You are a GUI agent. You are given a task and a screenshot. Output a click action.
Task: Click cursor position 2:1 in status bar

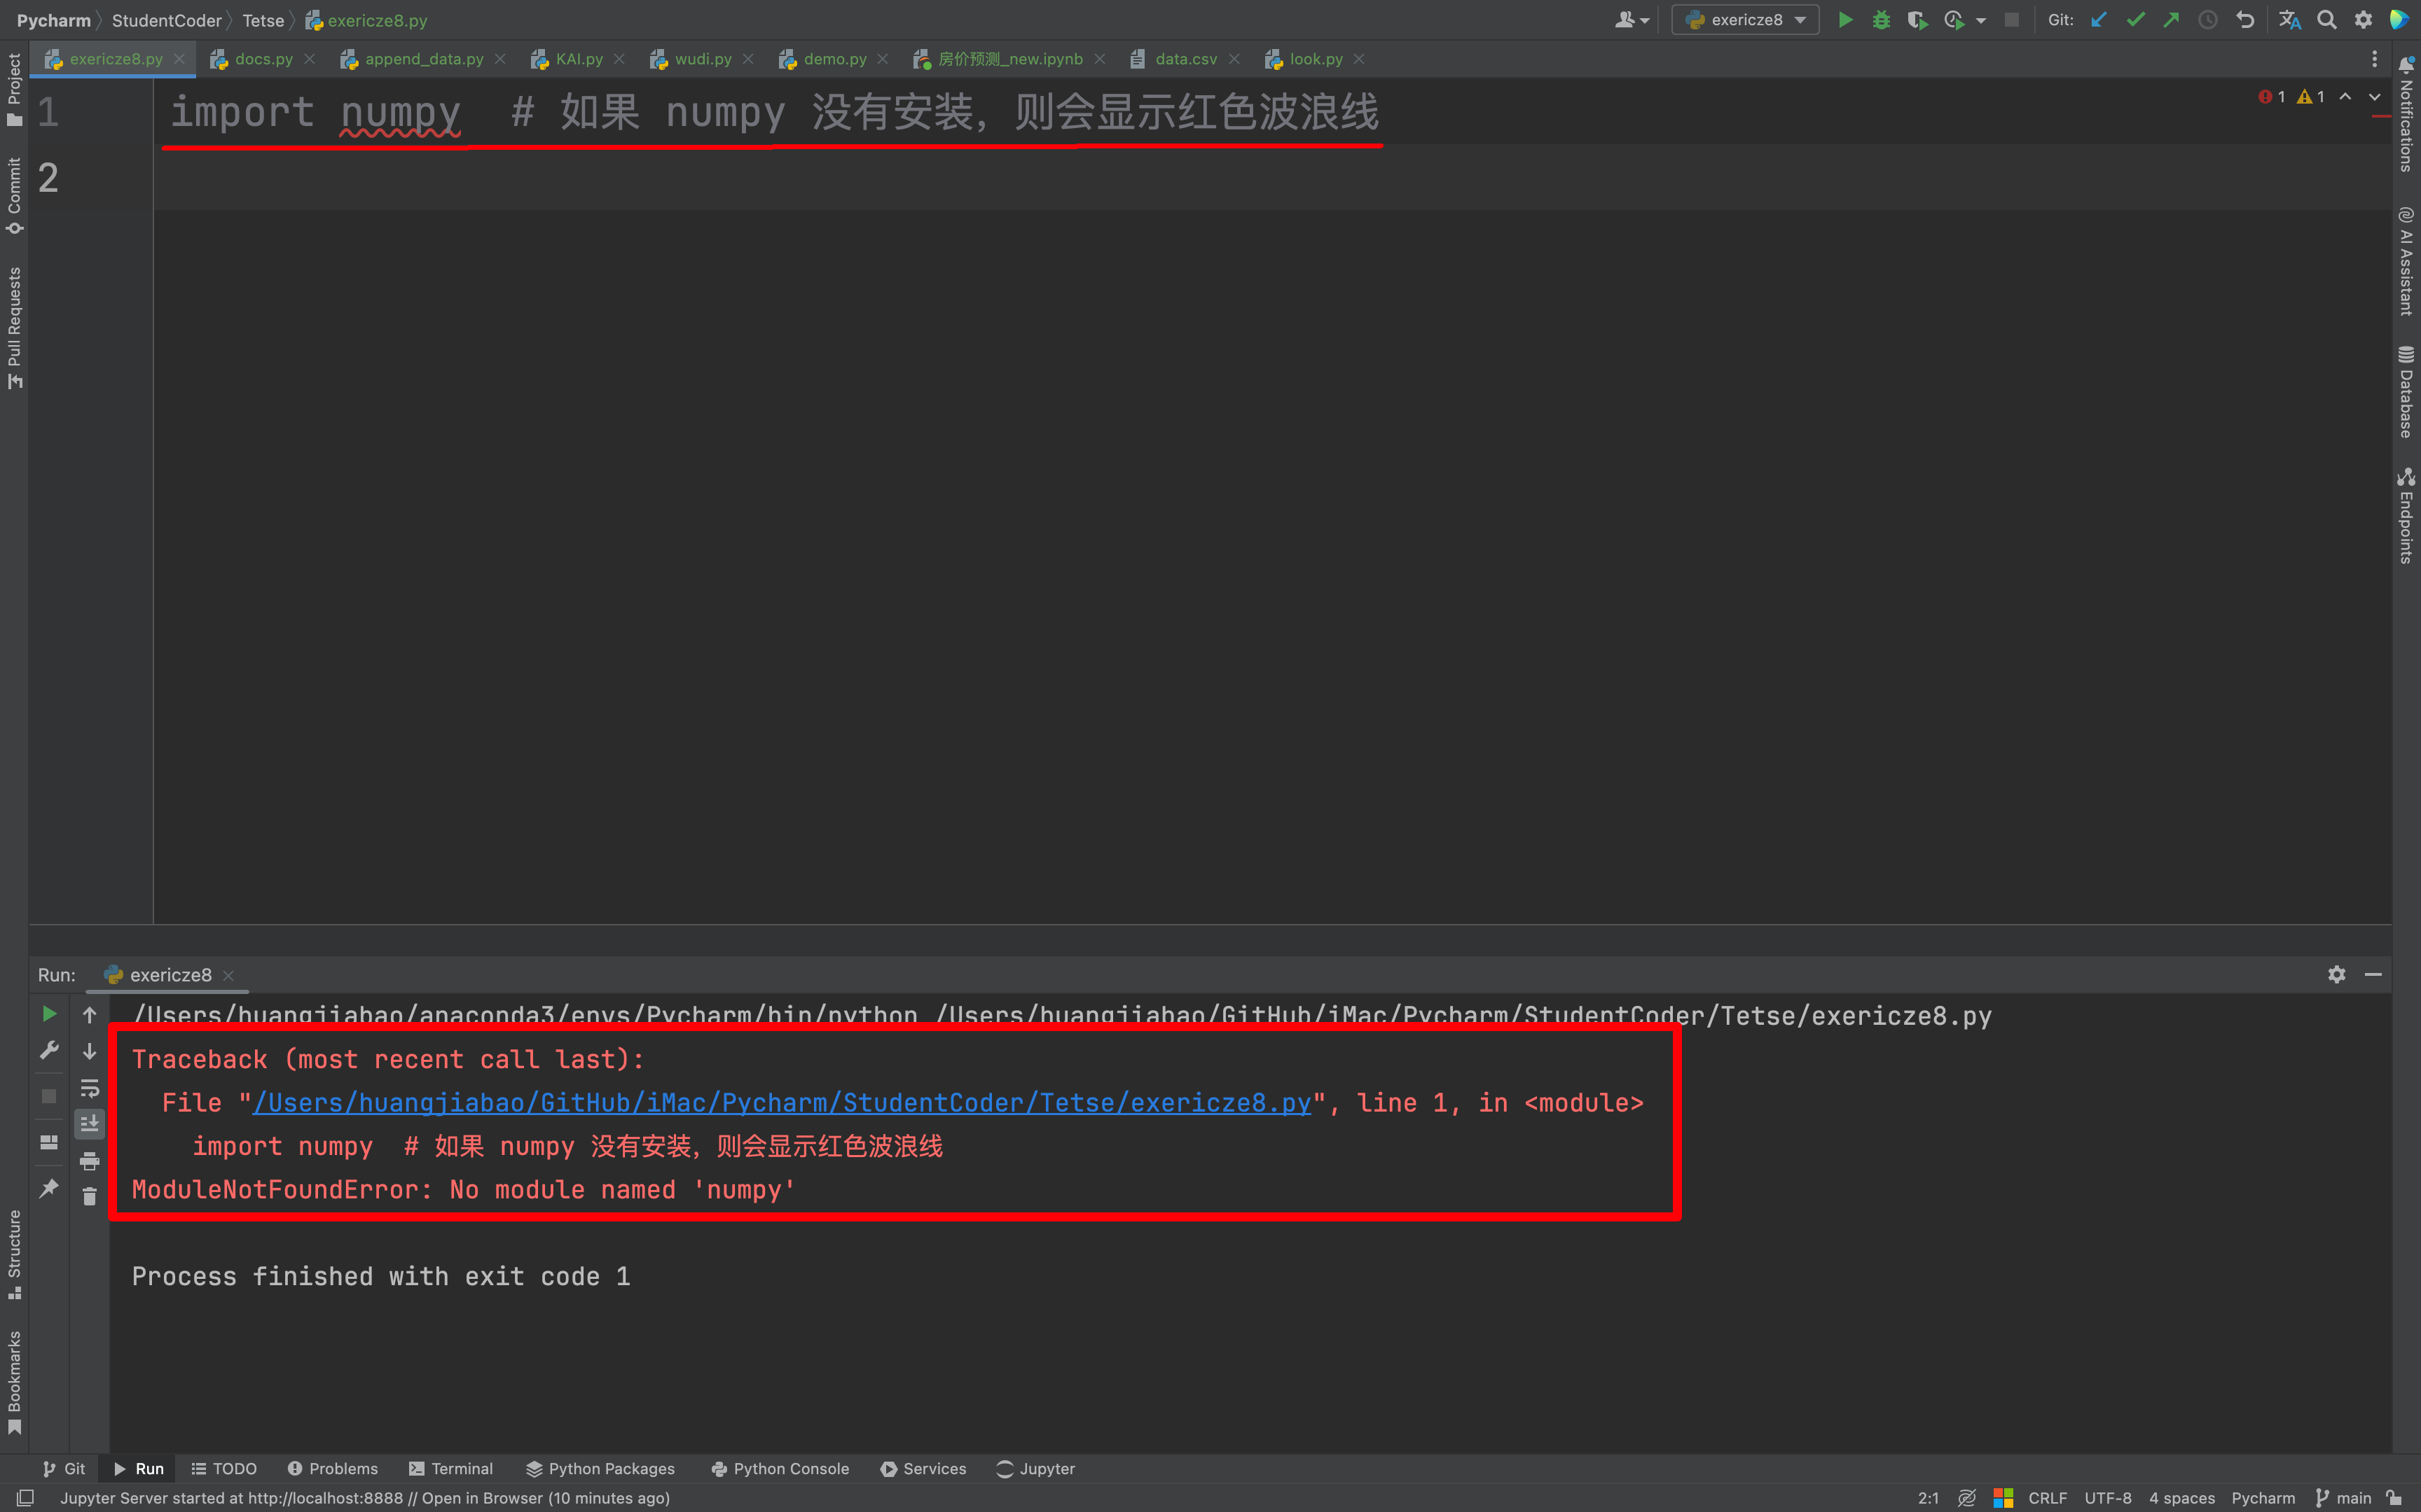tap(1928, 1498)
